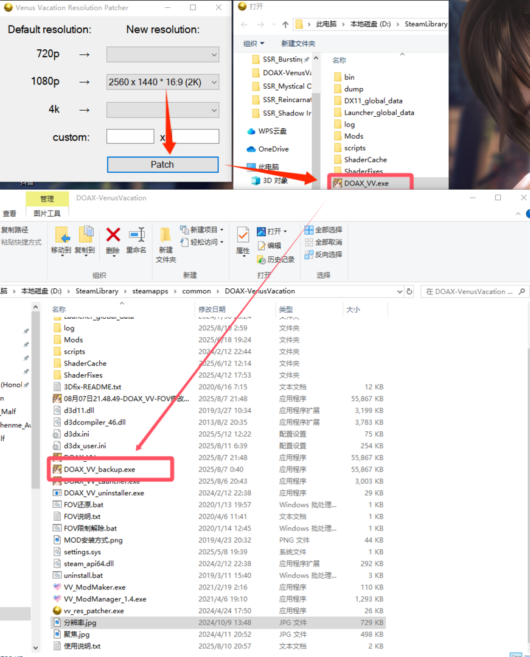
Task: Select VV_ModMaker.exe file icon
Action: 57,587
